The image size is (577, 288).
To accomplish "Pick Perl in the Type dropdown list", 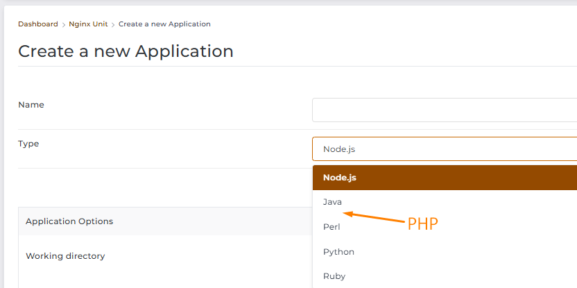I will (331, 227).
